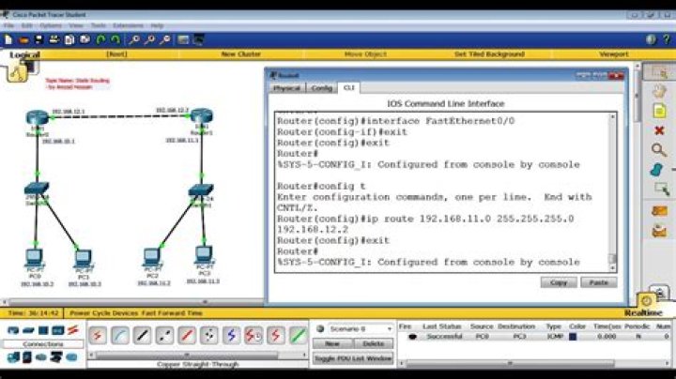Open the Edit menu

26,25
